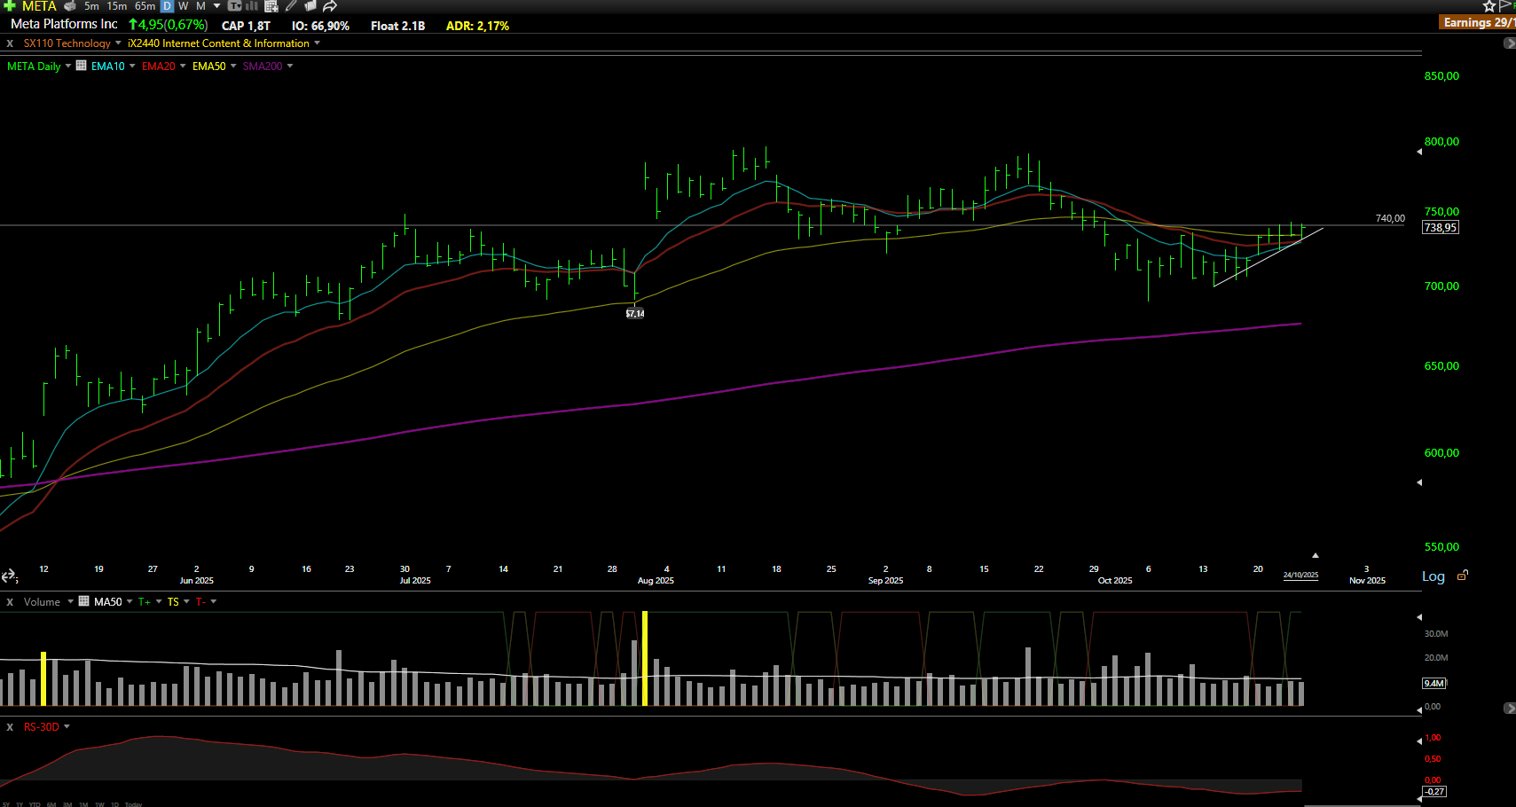
Task: Click the 57,14 label below August low
Action: [x=635, y=313]
